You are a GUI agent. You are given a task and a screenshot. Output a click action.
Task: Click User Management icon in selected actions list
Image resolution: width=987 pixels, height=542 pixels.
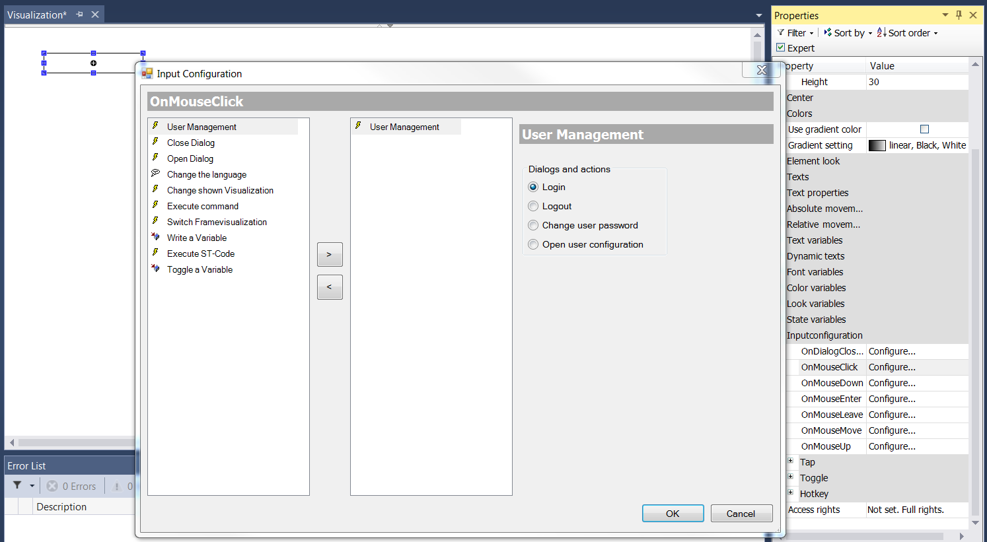click(x=358, y=125)
